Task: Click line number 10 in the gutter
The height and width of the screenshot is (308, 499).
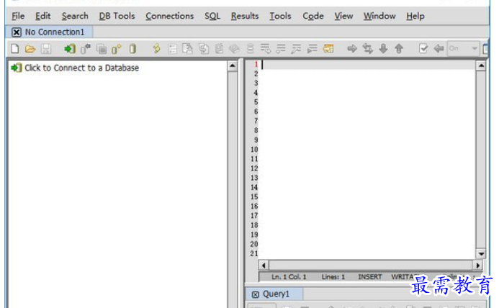Action: click(254, 150)
